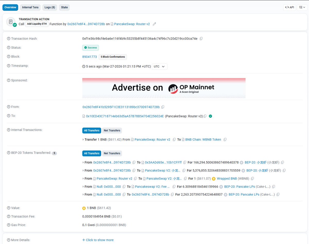Expand the internal Transfer 1 BNB row
Viewport: 309px width, 244px height.
[x=83, y=140]
